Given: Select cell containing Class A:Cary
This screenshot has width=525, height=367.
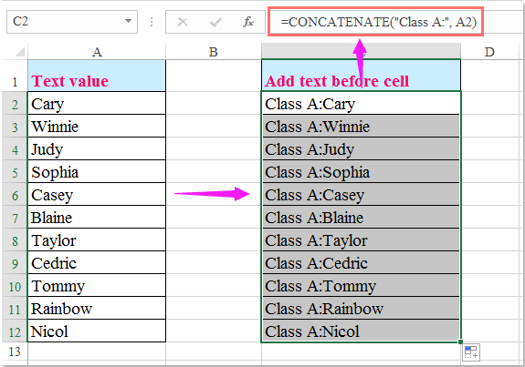Looking at the screenshot, I should point(361,103).
